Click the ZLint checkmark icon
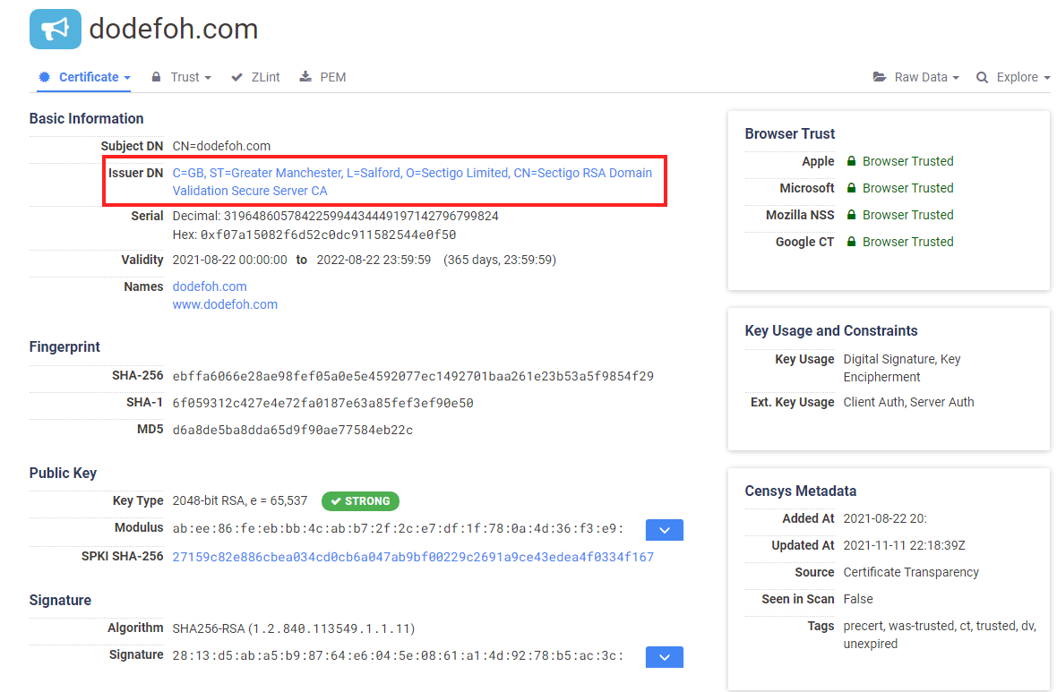1057x692 pixels. (236, 78)
